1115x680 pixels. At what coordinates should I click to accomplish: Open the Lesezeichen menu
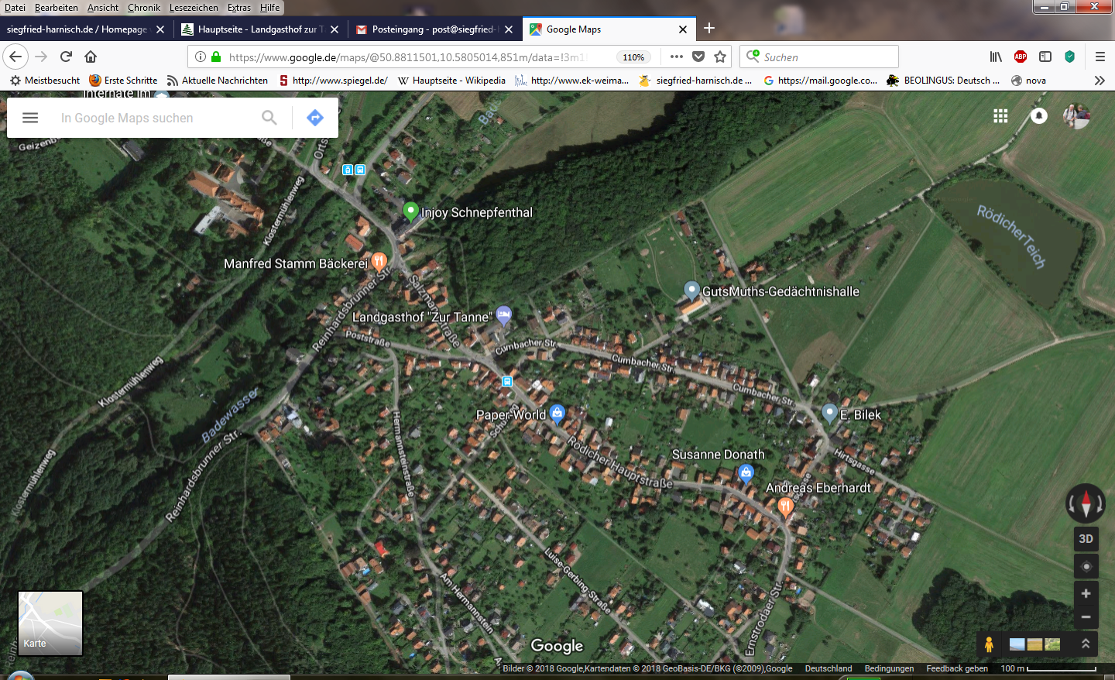point(194,8)
